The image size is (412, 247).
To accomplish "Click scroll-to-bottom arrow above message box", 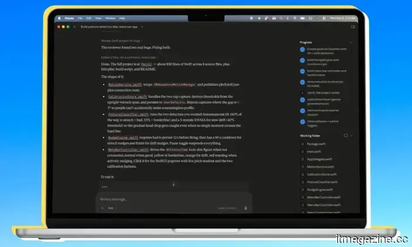I will (174, 185).
